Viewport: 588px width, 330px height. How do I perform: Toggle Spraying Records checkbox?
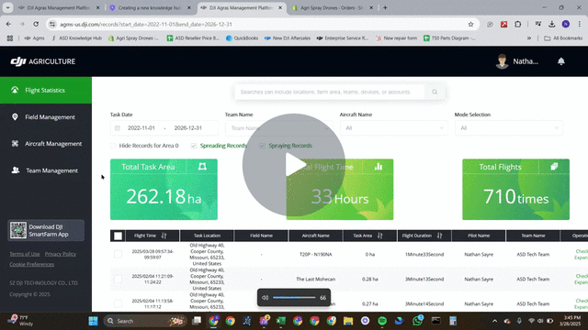262,146
